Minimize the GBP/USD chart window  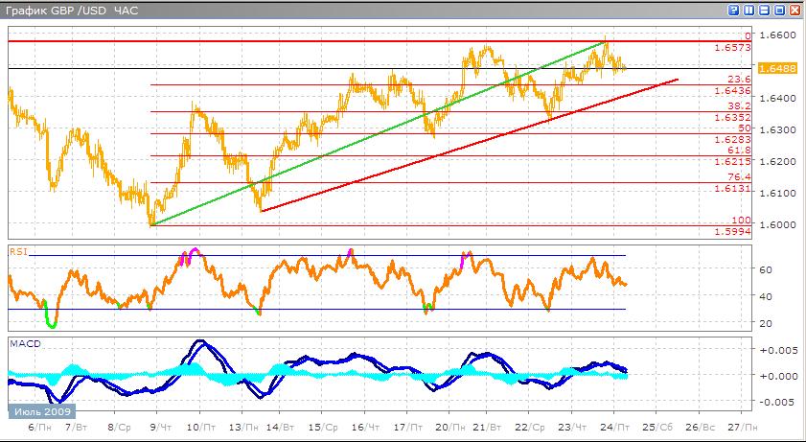coord(765,11)
